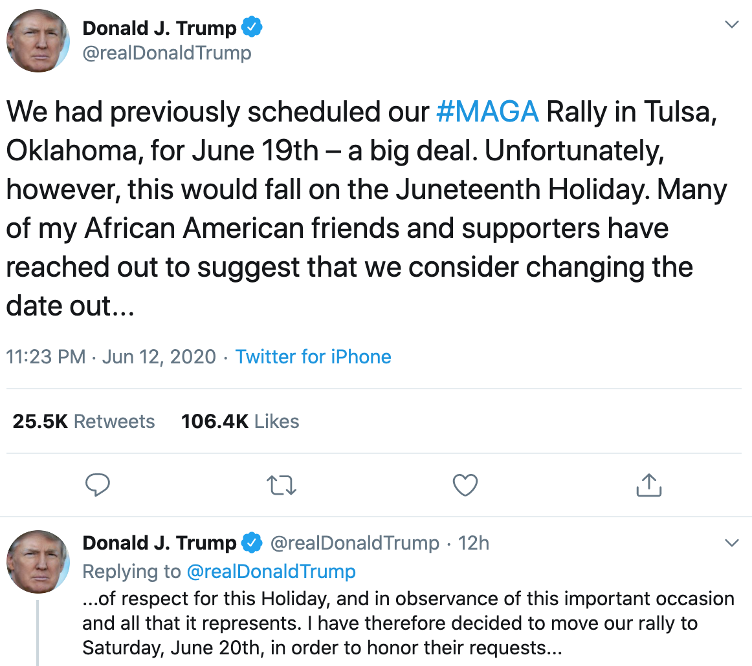Click the share tweet icon
Image resolution: width=752 pixels, height=666 pixels.
(648, 485)
